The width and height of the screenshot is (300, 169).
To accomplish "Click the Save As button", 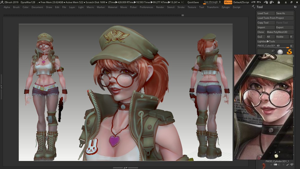I will (284, 13).
